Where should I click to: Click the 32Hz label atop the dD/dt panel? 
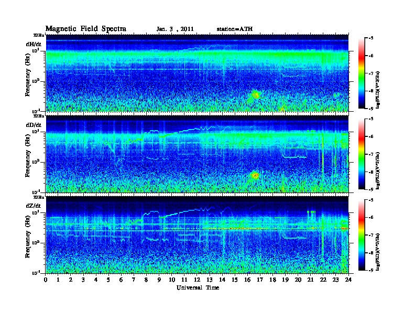(x=39, y=116)
